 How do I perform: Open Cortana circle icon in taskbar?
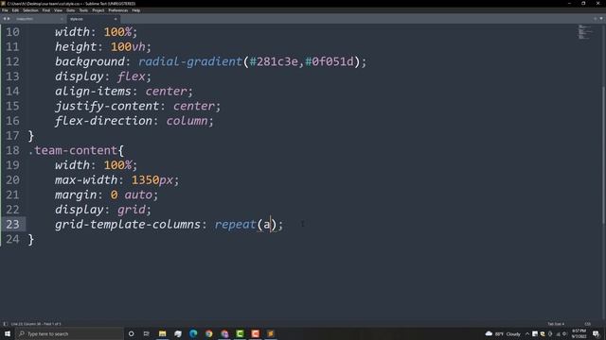131,333
